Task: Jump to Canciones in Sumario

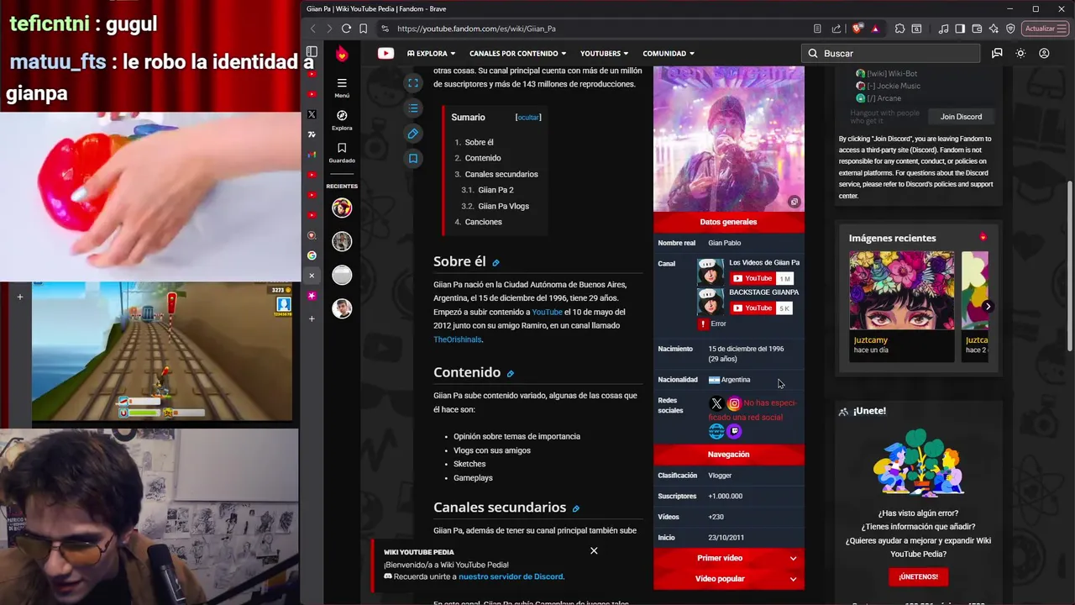Action: coord(483,222)
